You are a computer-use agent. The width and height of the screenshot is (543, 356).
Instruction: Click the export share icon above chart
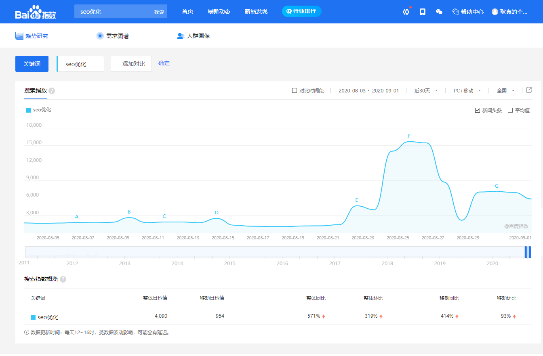point(529,90)
